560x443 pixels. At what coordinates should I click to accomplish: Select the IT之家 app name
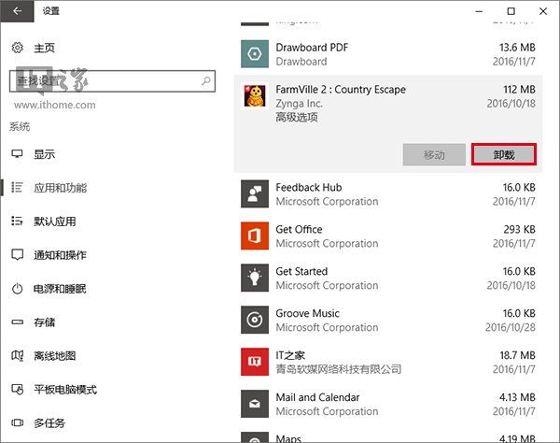point(290,355)
